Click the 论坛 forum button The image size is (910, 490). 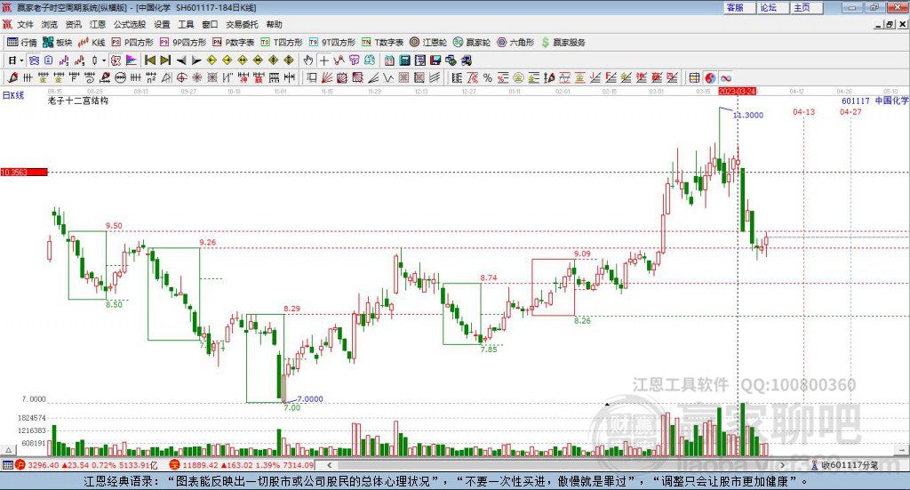pos(771,7)
